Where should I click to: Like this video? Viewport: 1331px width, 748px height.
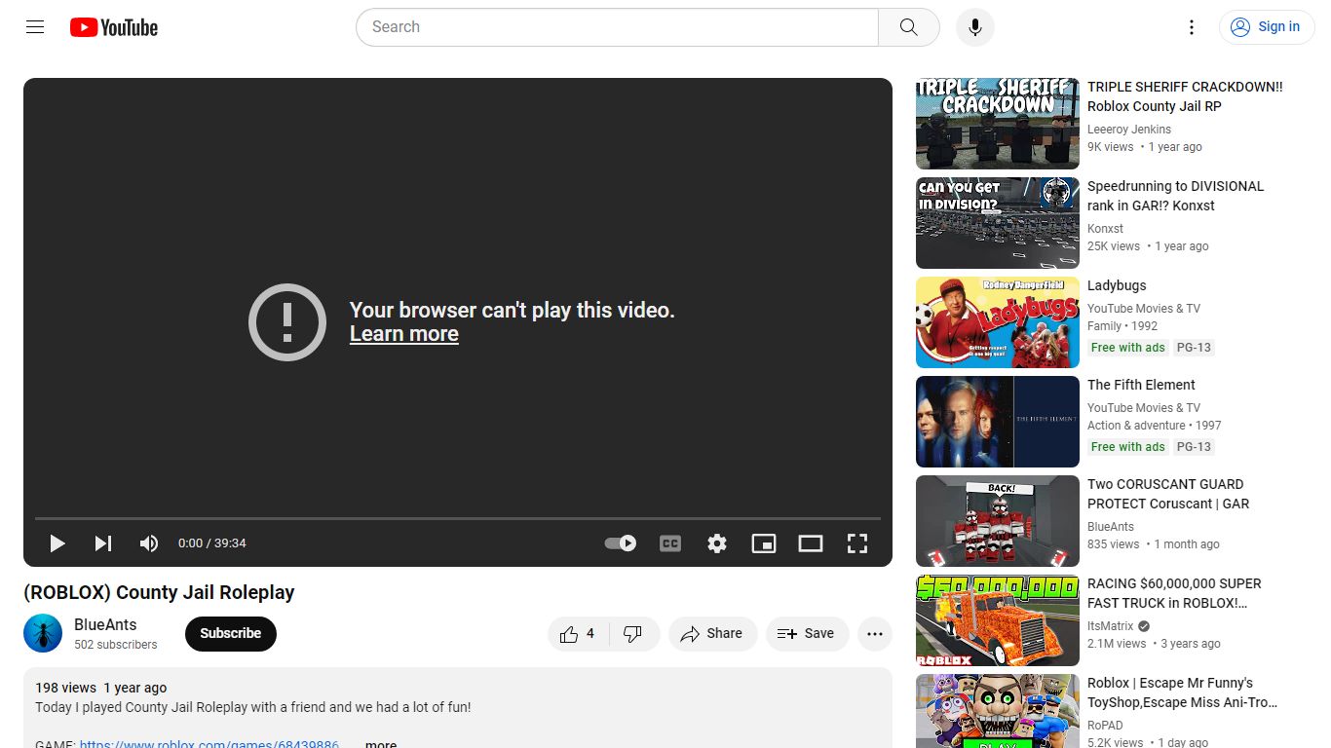[x=578, y=633]
